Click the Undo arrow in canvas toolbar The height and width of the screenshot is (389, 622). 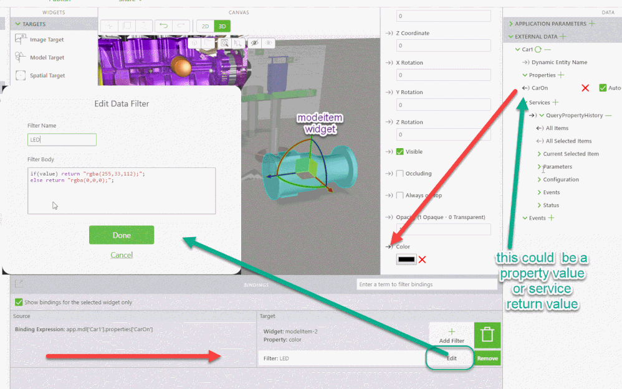pos(163,26)
